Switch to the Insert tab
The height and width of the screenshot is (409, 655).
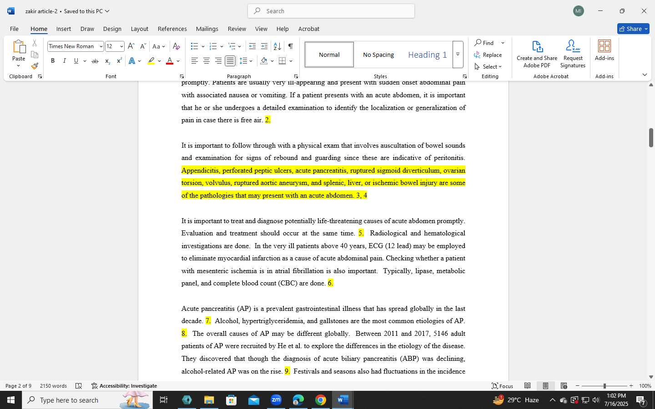tap(64, 29)
